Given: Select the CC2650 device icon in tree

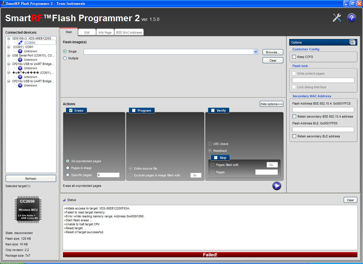Looking at the screenshot, I should pyautogui.click(x=20, y=43).
